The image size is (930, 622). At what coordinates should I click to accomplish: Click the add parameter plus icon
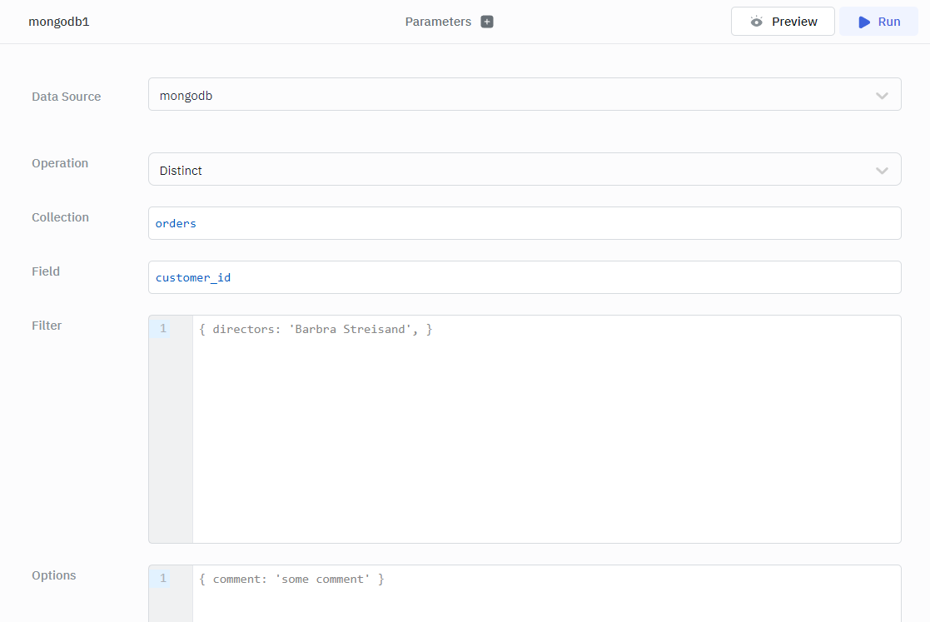point(487,22)
